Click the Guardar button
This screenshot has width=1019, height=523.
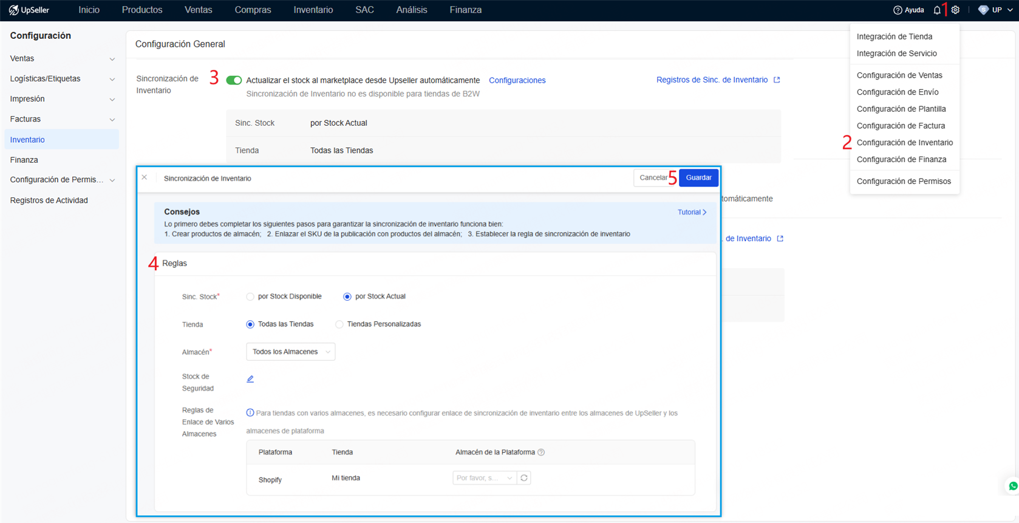[698, 177]
